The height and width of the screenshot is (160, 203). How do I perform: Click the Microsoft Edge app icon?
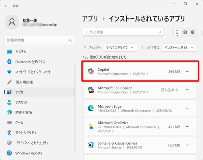(x=91, y=108)
